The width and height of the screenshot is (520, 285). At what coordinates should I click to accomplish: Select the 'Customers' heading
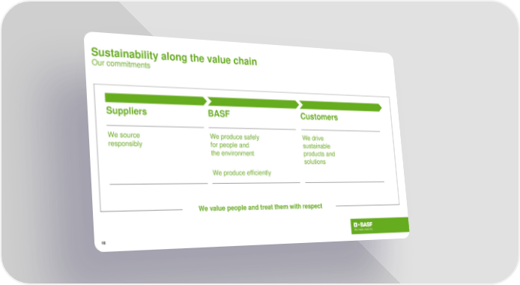pos(319,117)
